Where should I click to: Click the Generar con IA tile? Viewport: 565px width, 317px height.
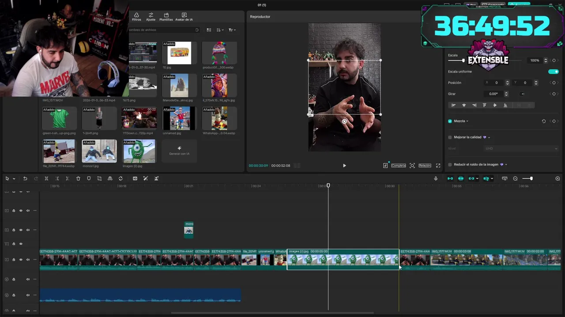(x=179, y=151)
